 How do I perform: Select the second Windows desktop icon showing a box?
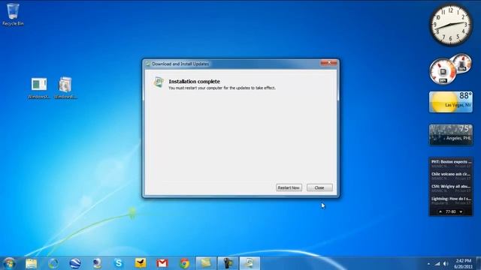(65, 88)
